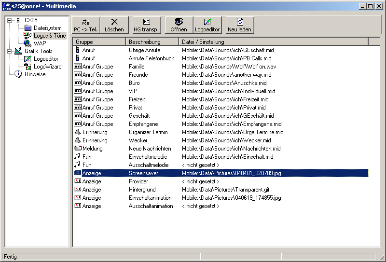Click Neu laden to reload the list

click(x=240, y=25)
